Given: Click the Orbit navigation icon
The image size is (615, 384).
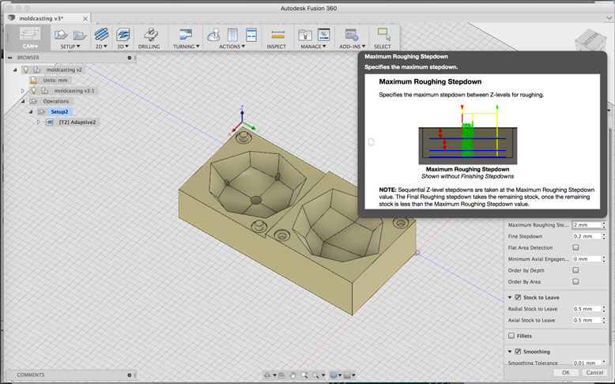Looking at the screenshot, I should (267, 375).
